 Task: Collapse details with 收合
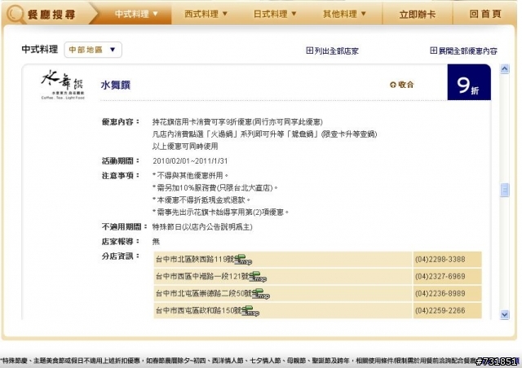[401, 85]
